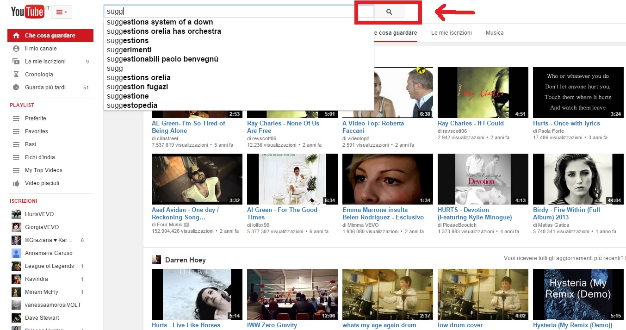The width and height of the screenshot is (626, 330).
Task: Click the playlist icon beside Preferite
Action: click(x=16, y=118)
